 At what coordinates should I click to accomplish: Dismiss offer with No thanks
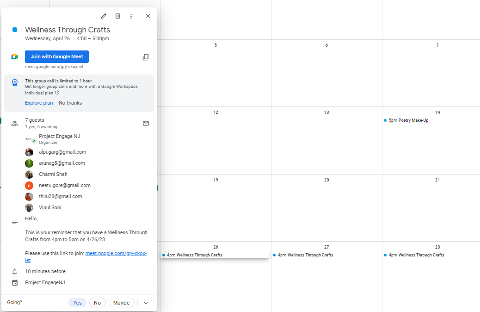70,103
